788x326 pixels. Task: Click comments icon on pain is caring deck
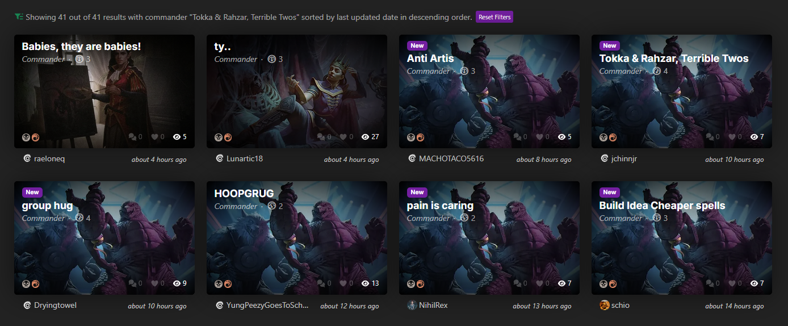pos(518,283)
